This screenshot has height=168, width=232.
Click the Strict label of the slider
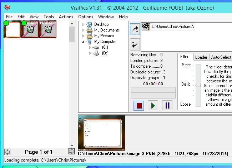pyautogui.click(x=186, y=65)
